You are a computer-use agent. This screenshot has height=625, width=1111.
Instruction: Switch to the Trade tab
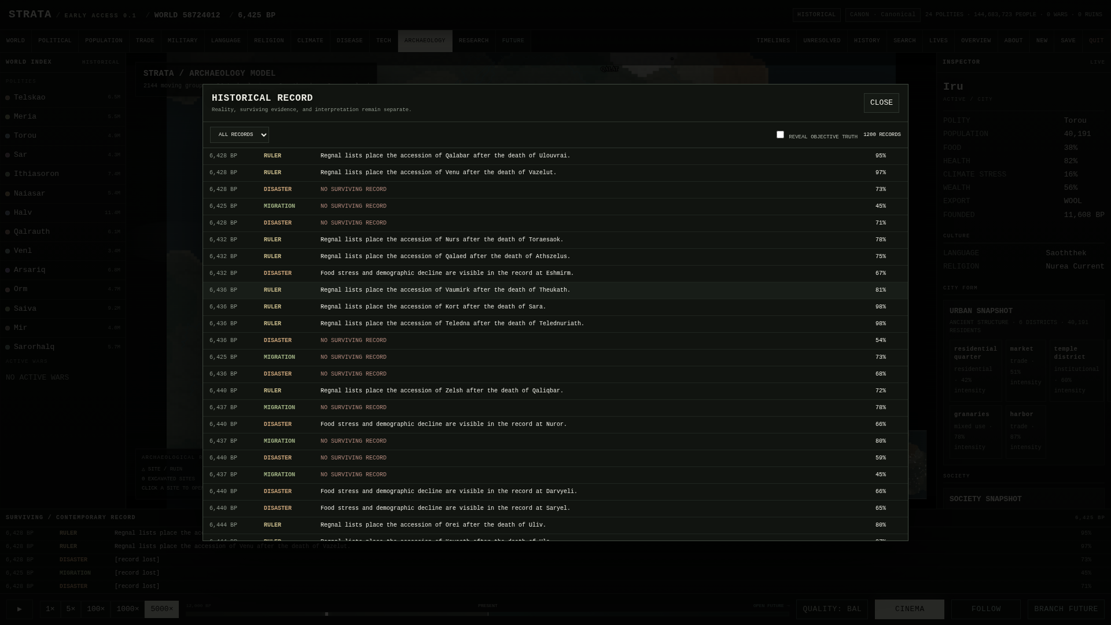click(145, 41)
